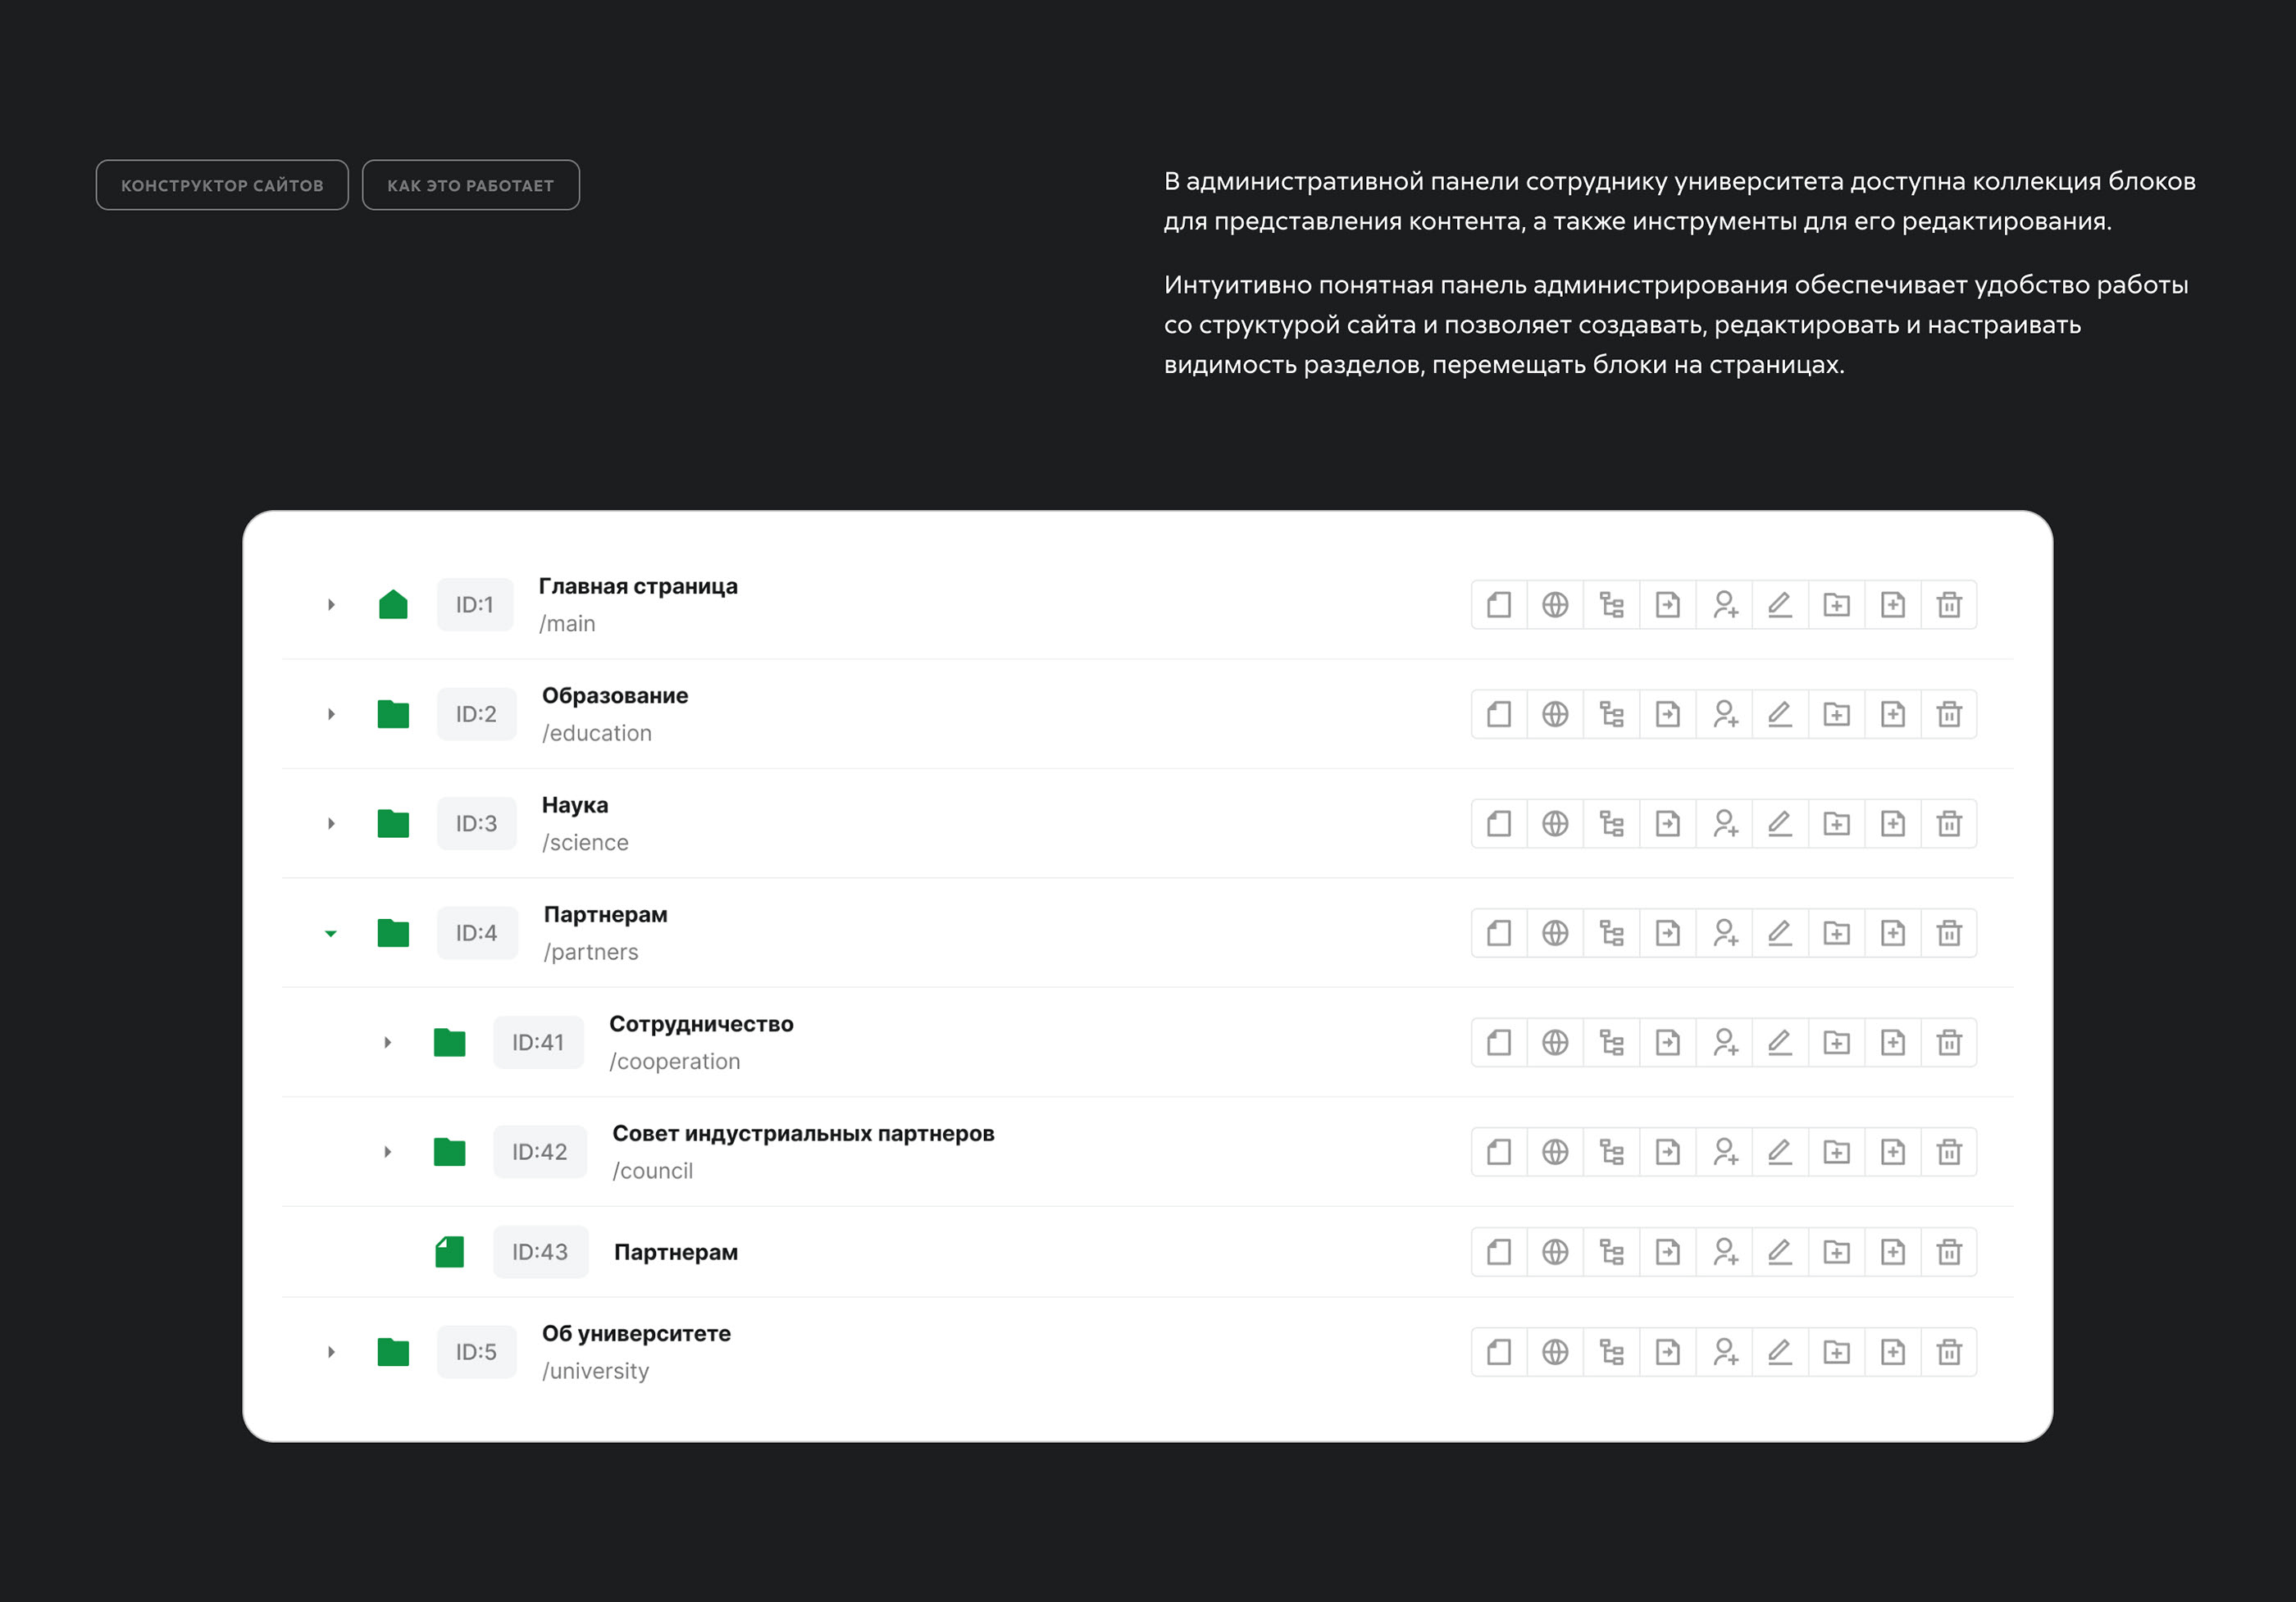Expand the Об университете node

pyautogui.click(x=331, y=1352)
